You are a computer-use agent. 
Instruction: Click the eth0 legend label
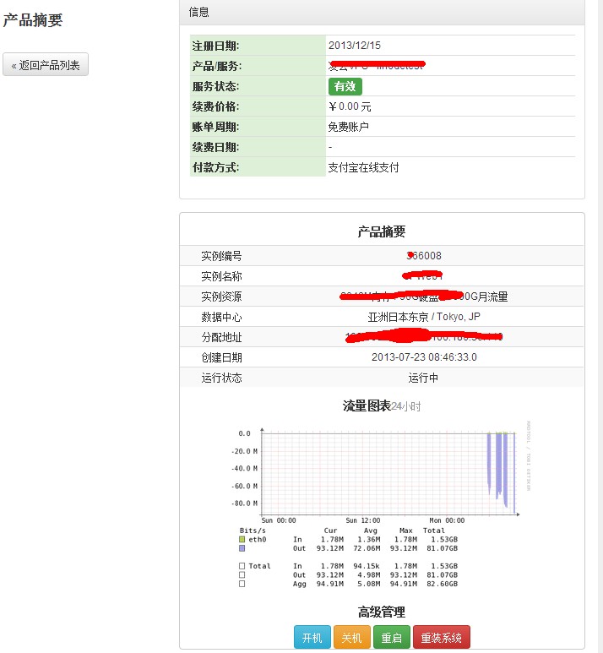tap(258, 539)
